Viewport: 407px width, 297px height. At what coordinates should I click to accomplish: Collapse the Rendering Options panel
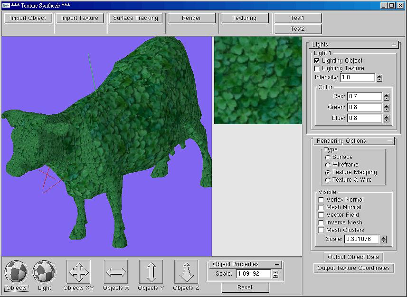[390, 141]
